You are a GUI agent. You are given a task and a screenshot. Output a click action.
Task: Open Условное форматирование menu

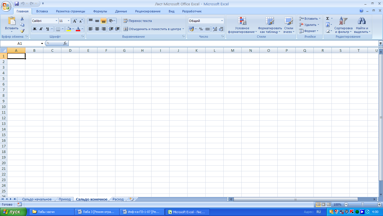(242, 25)
